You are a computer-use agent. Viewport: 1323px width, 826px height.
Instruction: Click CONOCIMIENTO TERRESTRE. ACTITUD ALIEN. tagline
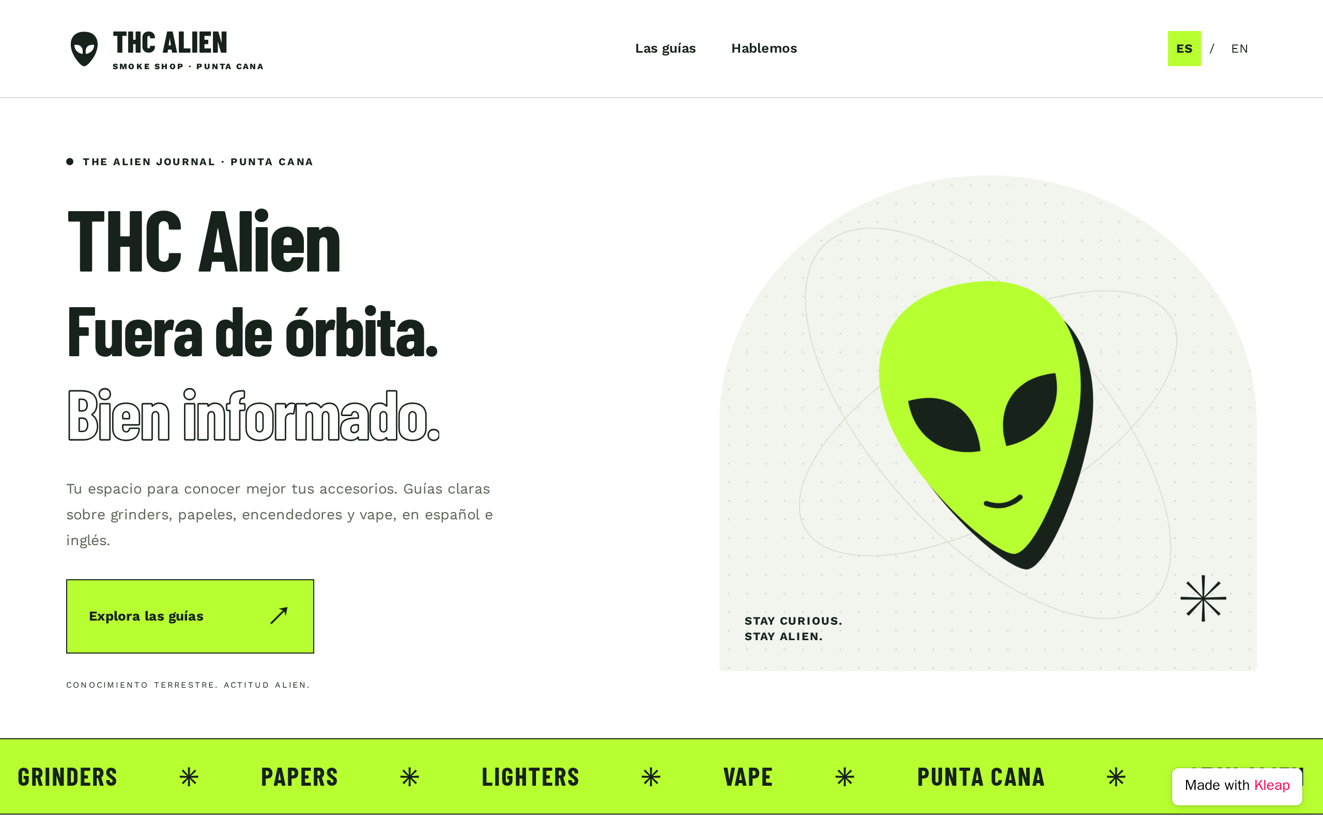[x=188, y=685]
